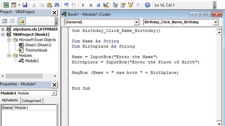The image size is (225, 126).
Task: Select Sheet1 (Sheet1) in project tree
Action: pos(38,45)
